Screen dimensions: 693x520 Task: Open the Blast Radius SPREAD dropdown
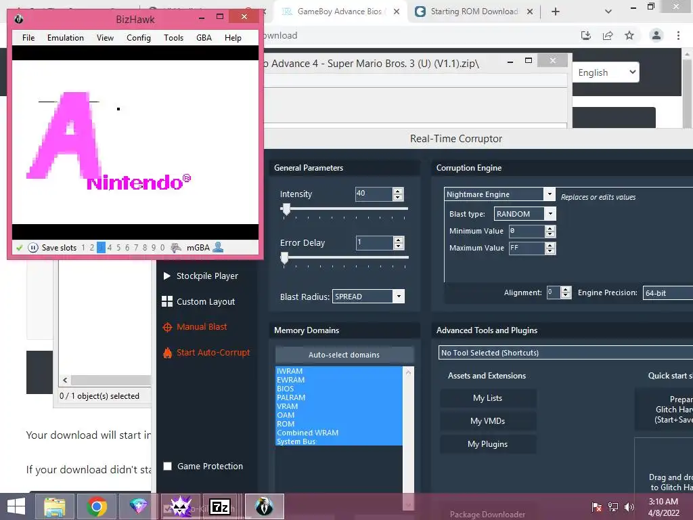398,297
